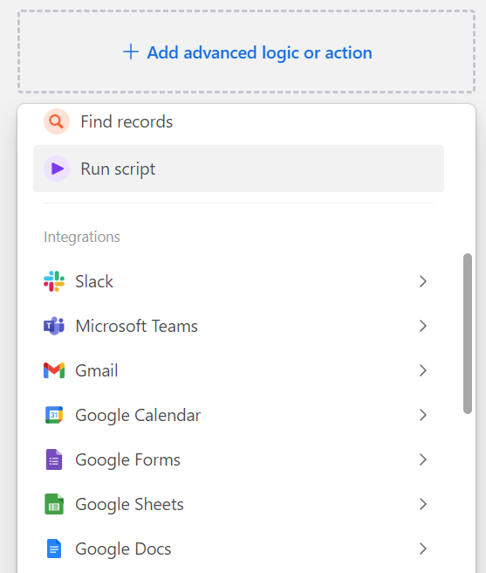The width and height of the screenshot is (486, 573).
Task: Click the vertical scrollbar thumb in the list
Action: click(468, 334)
